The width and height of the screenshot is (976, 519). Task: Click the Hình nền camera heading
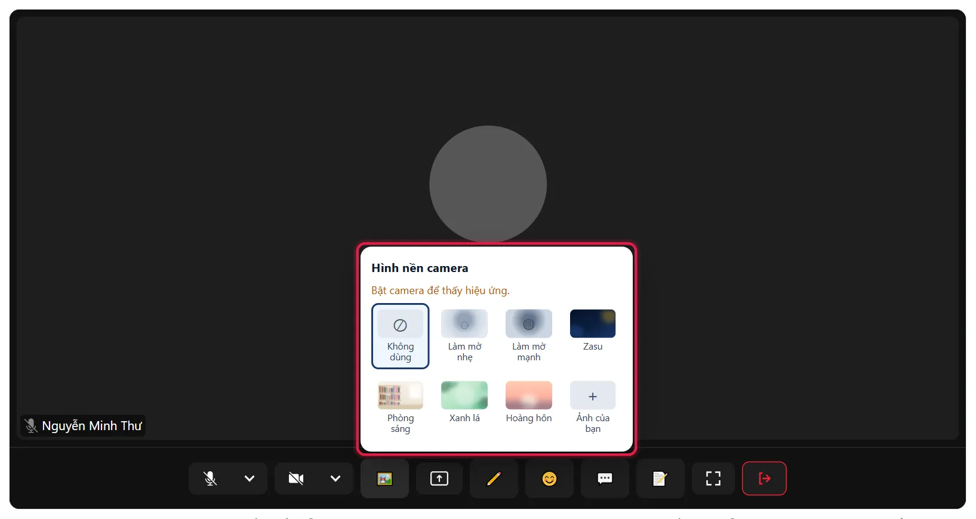[420, 268]
